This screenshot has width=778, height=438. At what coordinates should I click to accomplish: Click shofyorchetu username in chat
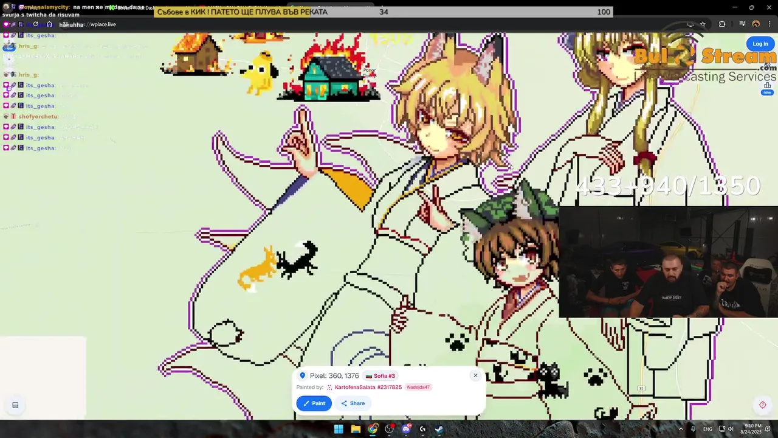click(38, 116)
